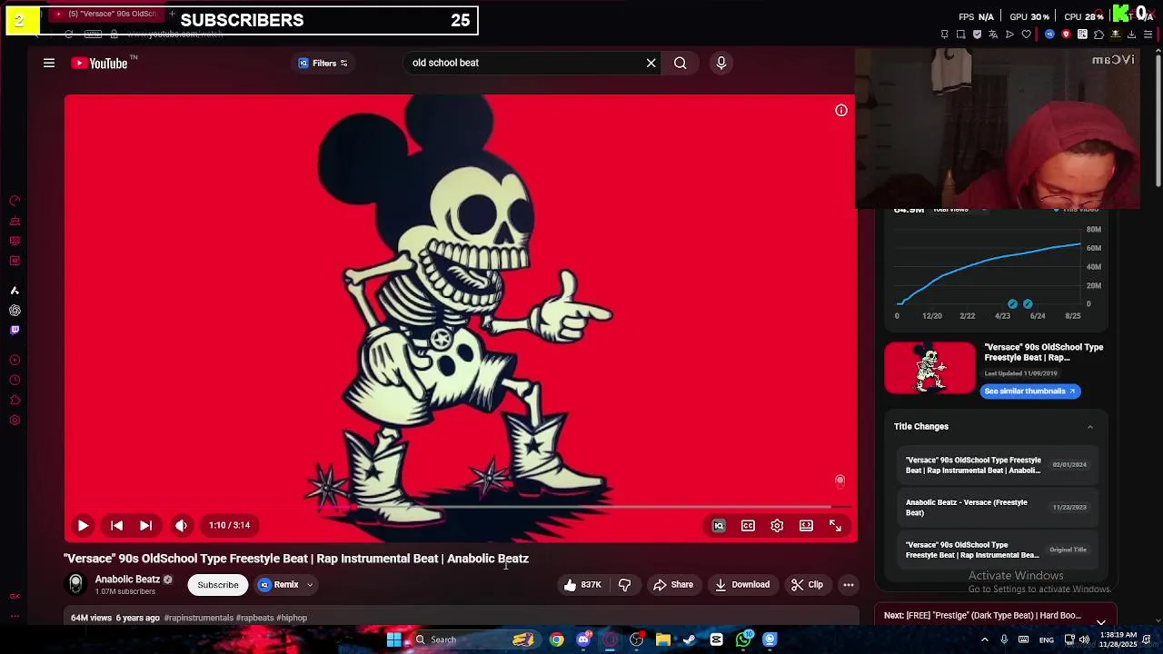Play the paused video
The image size is (1163, 654).
(x=83, y=525)
